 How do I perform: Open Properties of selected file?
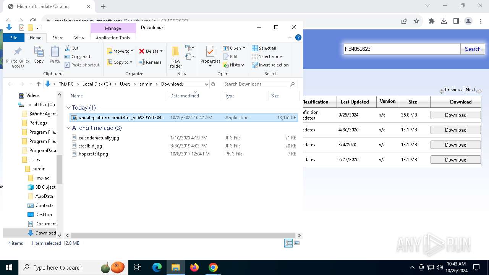click(x=210, y=57)
